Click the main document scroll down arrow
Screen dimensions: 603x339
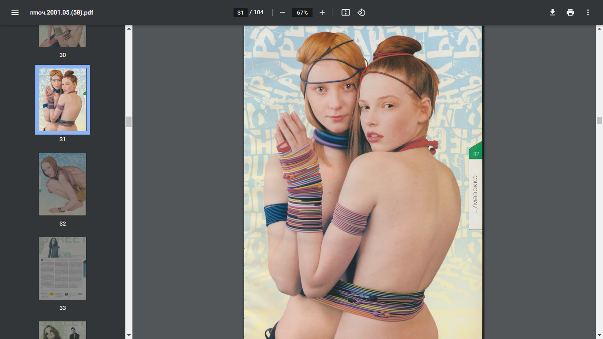click(599, 335)
